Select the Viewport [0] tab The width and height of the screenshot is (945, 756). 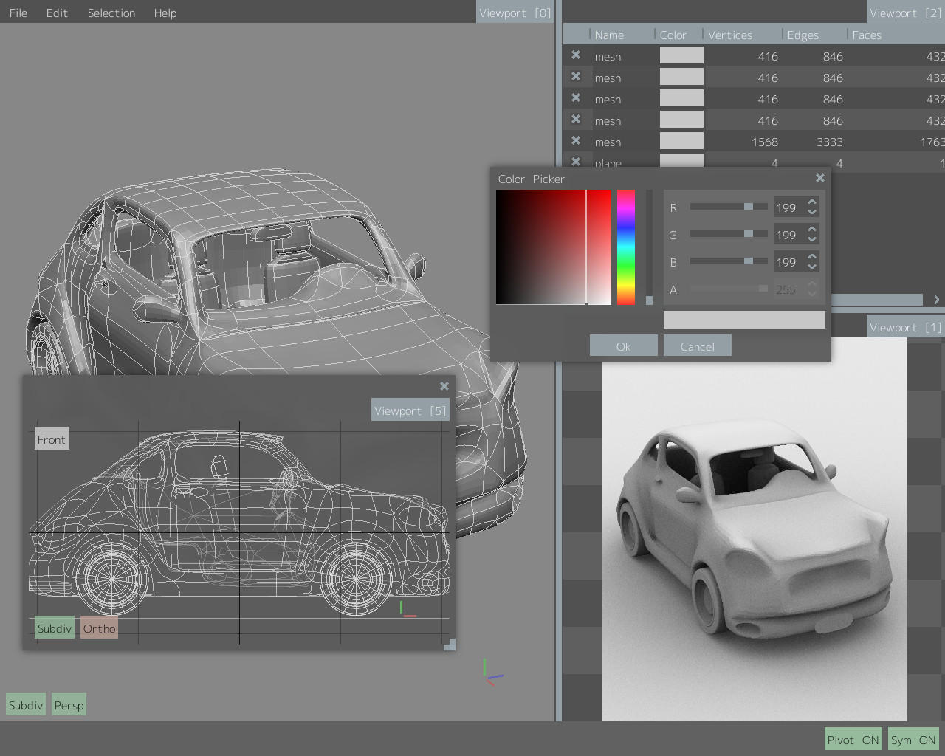point(515,13)
